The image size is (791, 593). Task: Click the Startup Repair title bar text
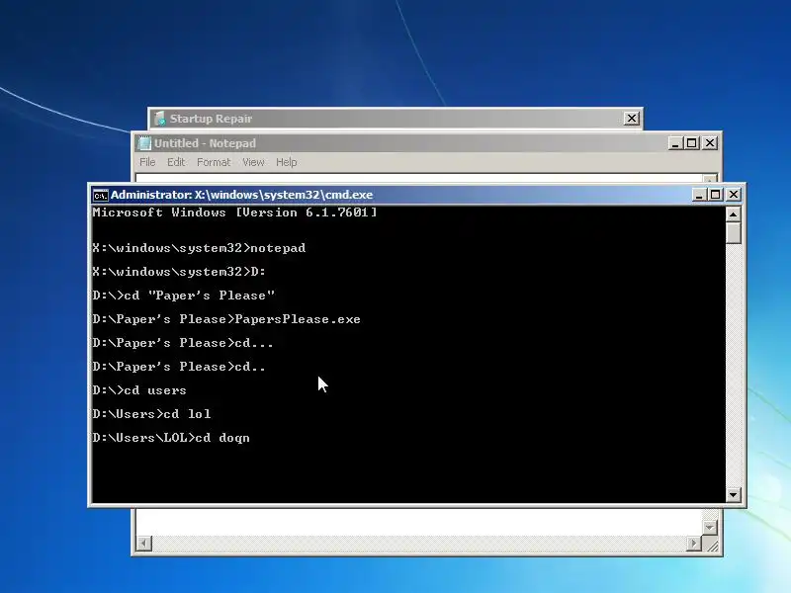(211, 119)
